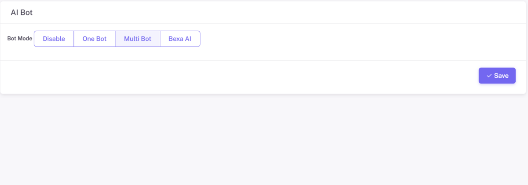Click the Bot Mode label

(x=20, y=39)
